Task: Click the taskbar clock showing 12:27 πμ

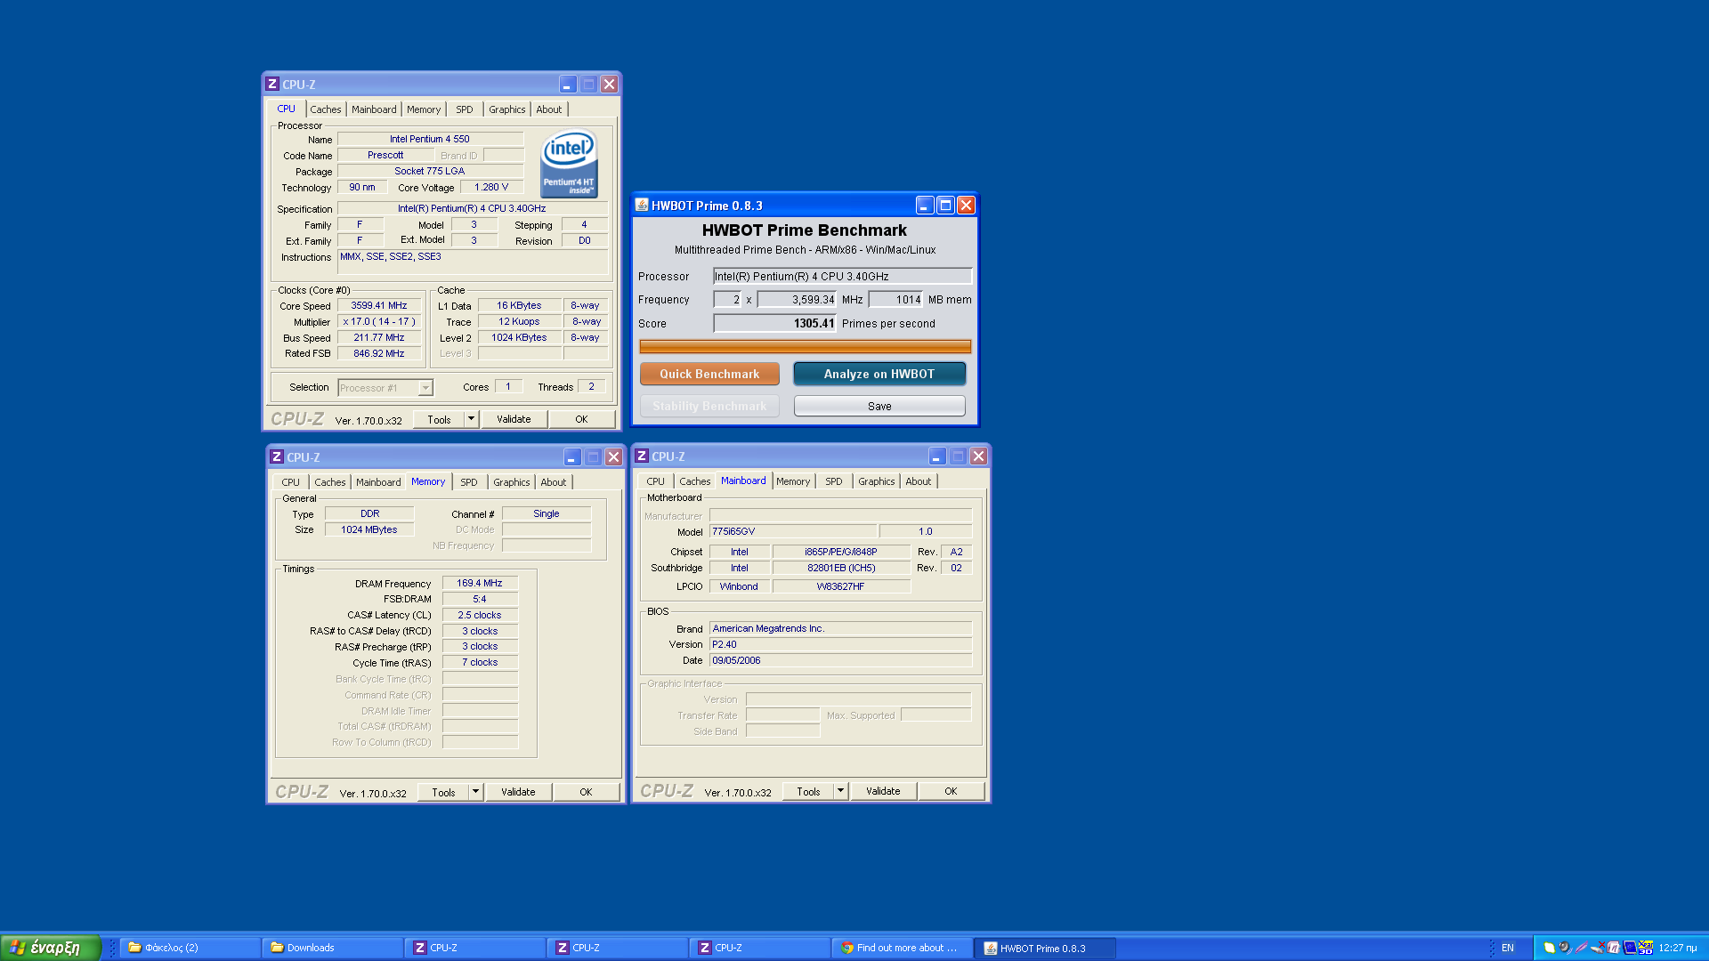Action: coord(1678,949)
